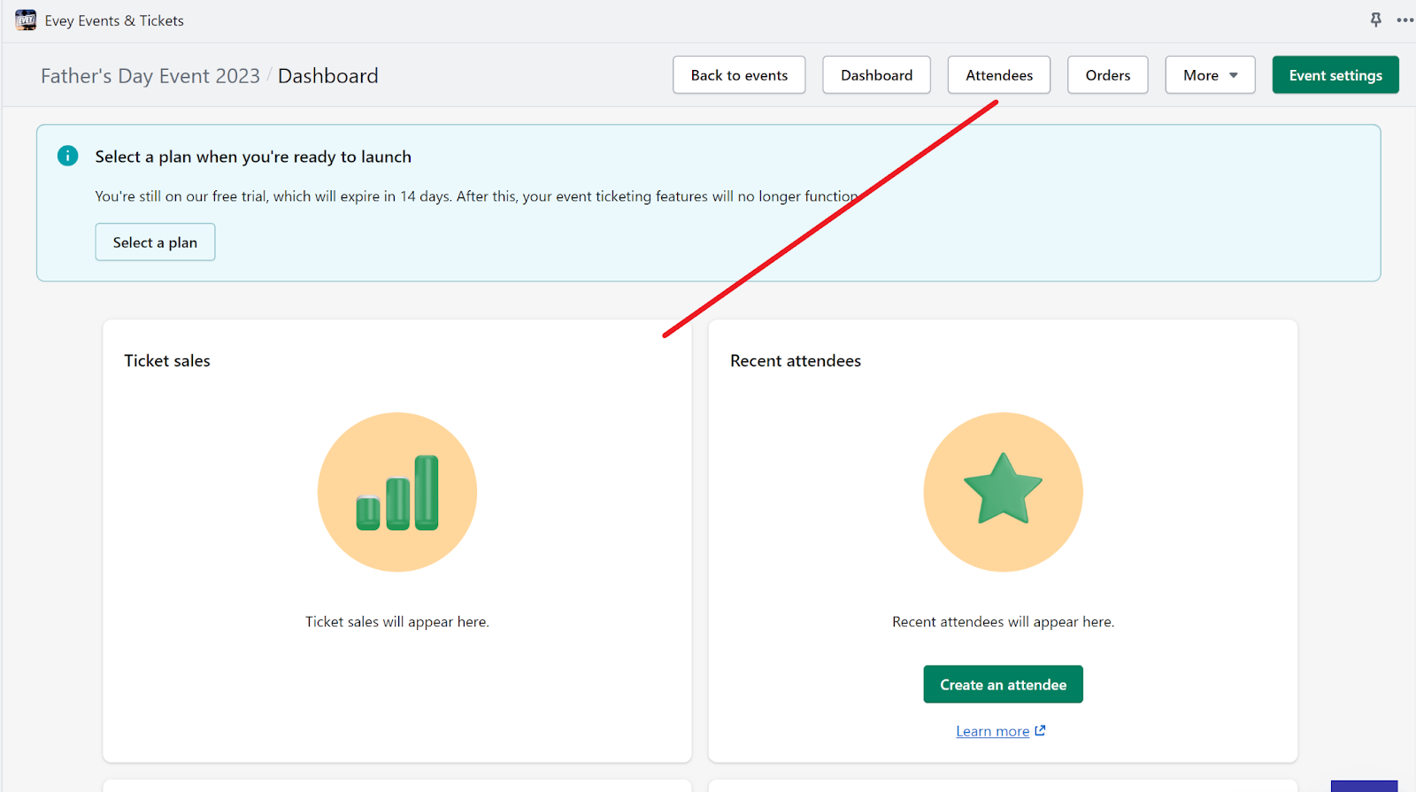Image resolution: width=1416 pixels, height=792 pixels.
Task: Expand the More dropdown menu
Action: 1210,75
